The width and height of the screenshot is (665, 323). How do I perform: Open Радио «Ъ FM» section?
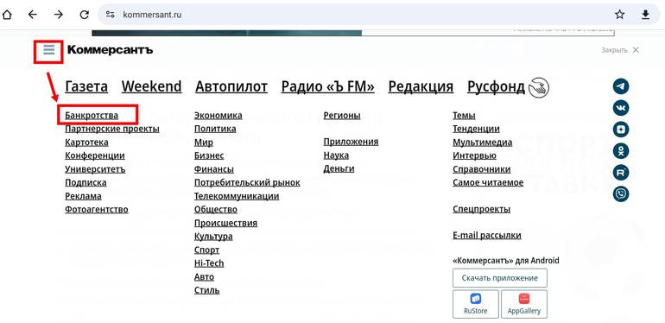(x=328, y=86)
